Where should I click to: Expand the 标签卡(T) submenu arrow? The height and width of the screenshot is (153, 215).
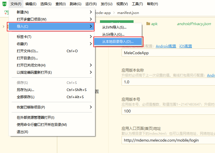[91, 37]
